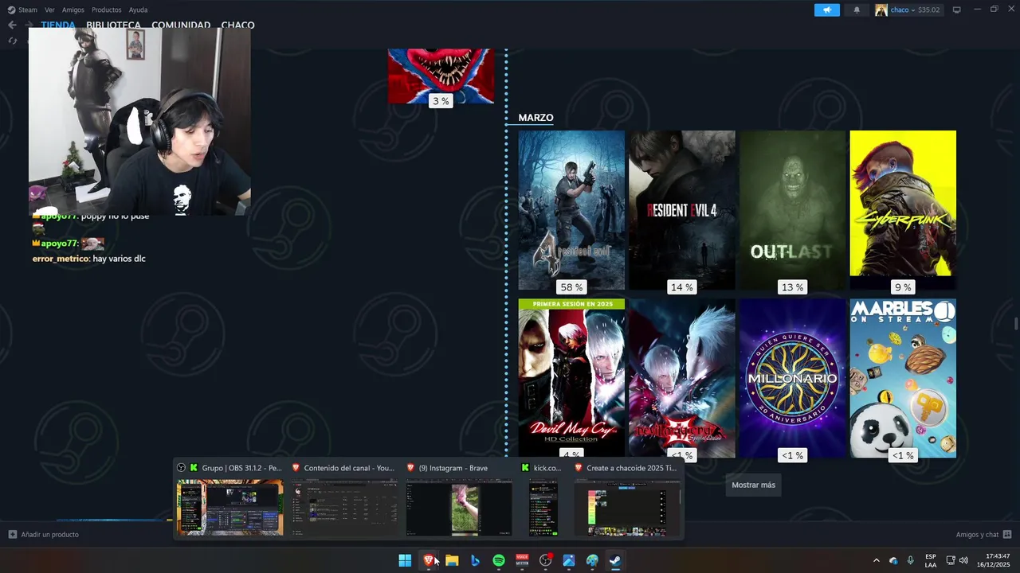This screenshot has width=1020, height=573.
Task: Click the chaco profile avatar
Action: point(881,10)
